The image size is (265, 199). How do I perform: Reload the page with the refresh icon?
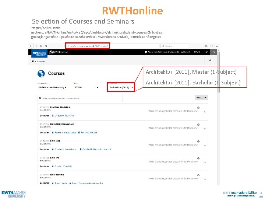point(41,46)
